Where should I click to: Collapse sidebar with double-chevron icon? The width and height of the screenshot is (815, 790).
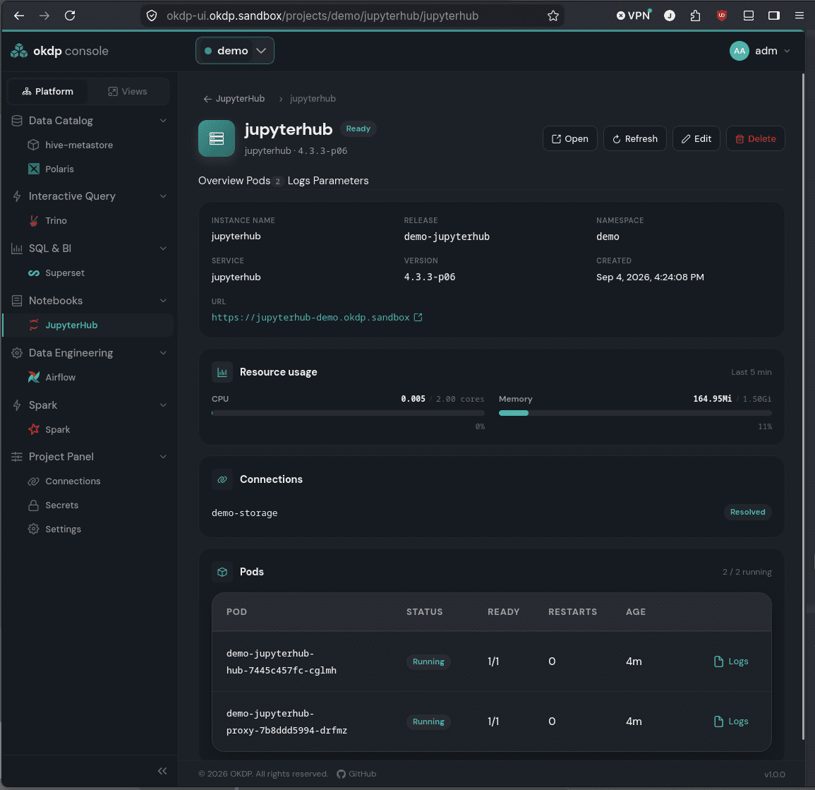point(162,771)
